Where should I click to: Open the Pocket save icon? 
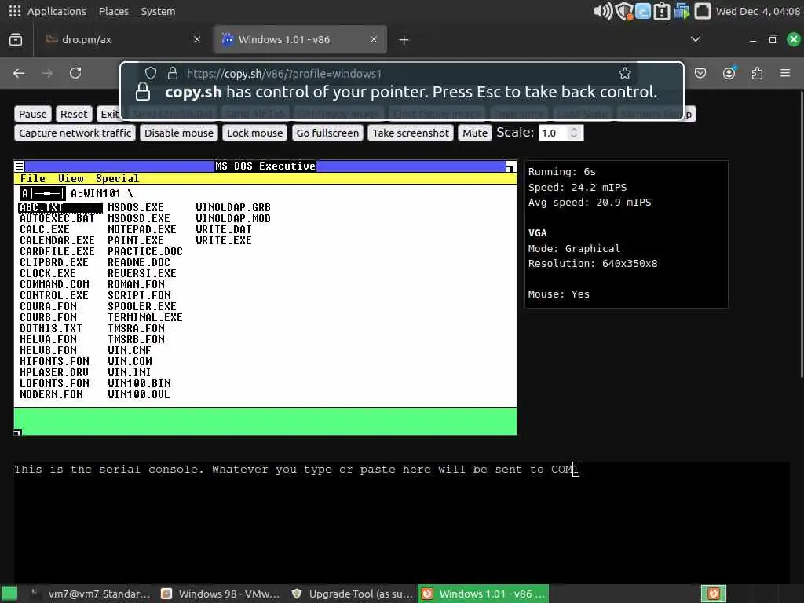pos(700,73)
